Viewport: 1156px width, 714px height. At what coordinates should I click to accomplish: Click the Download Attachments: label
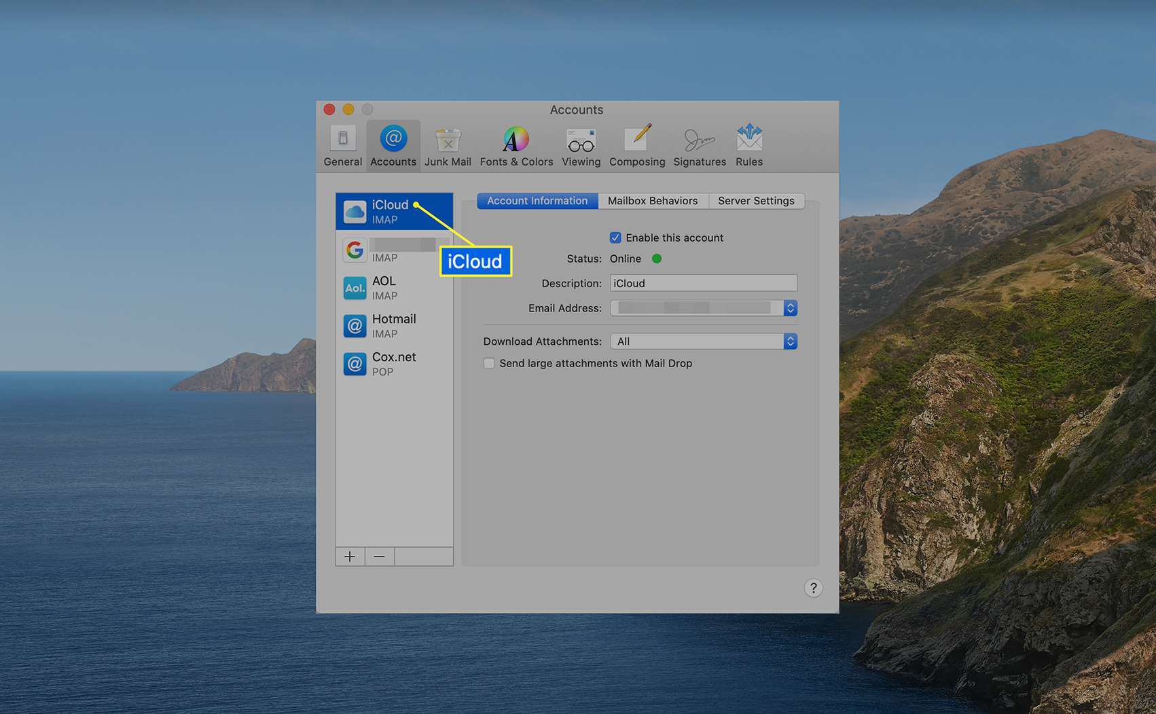(x=543, y=341)
